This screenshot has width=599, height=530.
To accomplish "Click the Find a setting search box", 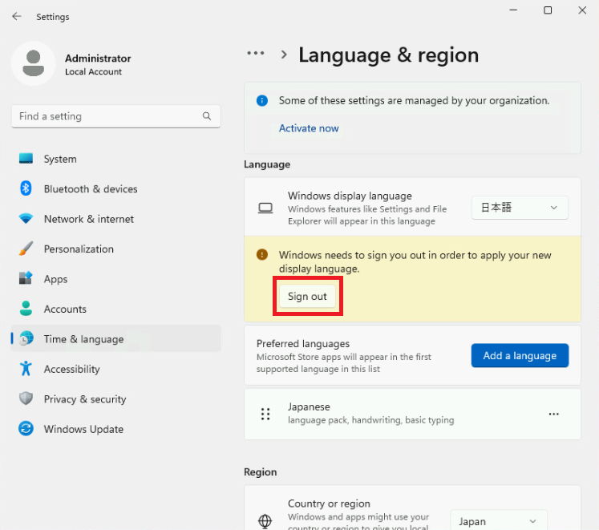I will tap(116, 116).
